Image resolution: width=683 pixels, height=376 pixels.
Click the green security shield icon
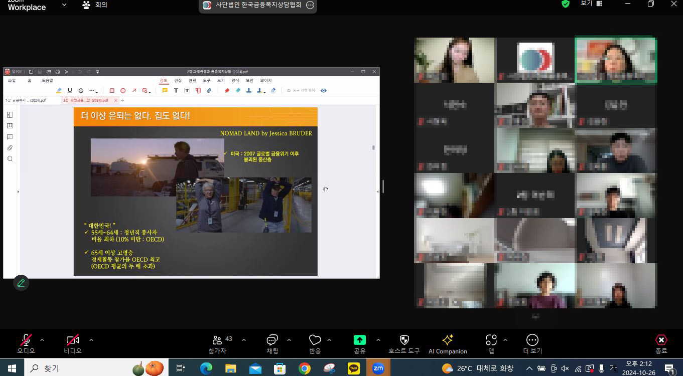[566, 4]
